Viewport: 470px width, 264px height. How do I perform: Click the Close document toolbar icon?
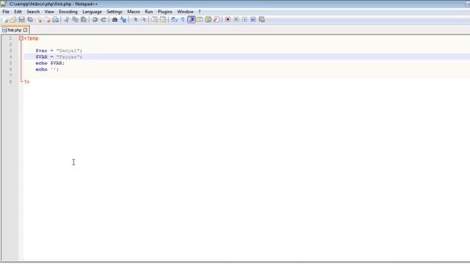(x=39, y=20)
